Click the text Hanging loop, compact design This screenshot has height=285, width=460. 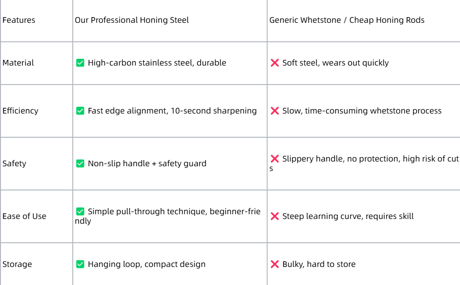[147, 264]
